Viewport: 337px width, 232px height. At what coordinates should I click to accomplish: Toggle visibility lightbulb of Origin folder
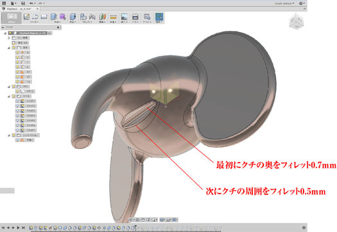tap(13, 48)
